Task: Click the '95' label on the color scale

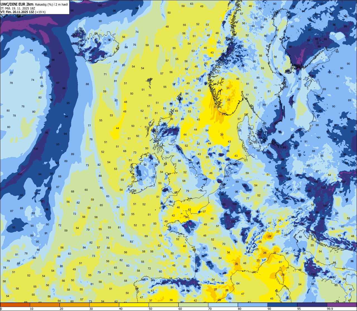Action: pyautogui.click(x=299, y=309)
